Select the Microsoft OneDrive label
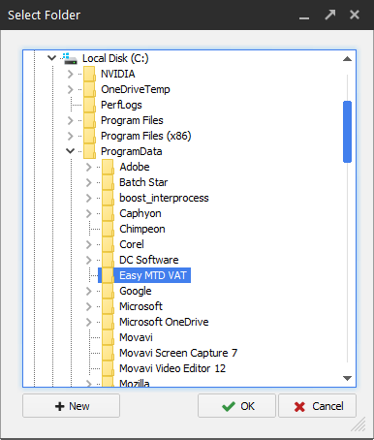This screenshot has width=374, height=440. (x=164, y=322)
